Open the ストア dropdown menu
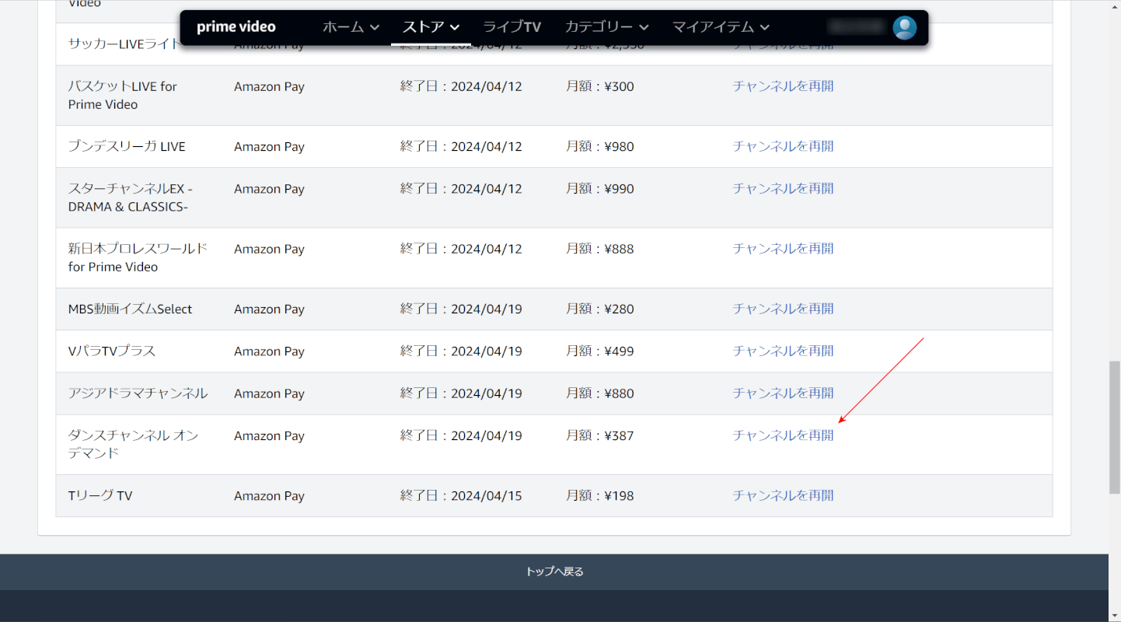1121x622 pixels. pos(431,27)
